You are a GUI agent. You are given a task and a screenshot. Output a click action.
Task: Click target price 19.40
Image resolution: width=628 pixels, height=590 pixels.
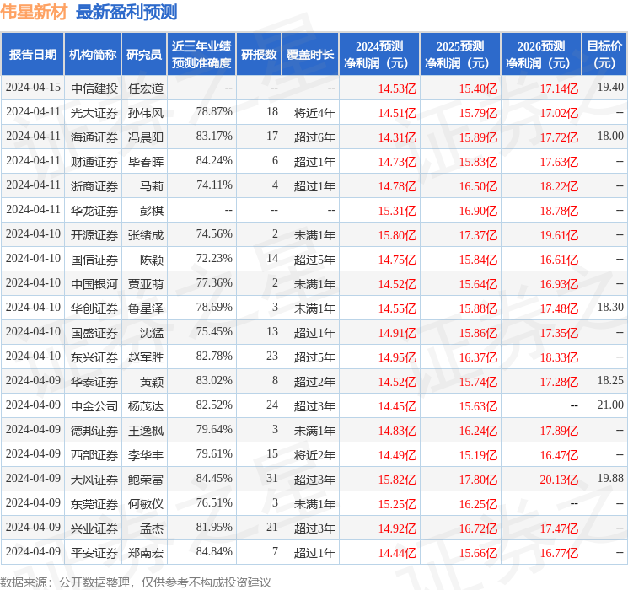610,88
